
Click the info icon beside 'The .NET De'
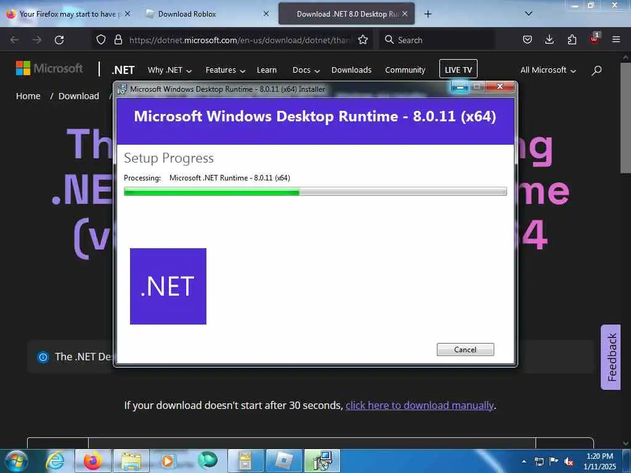coord(43,357)
